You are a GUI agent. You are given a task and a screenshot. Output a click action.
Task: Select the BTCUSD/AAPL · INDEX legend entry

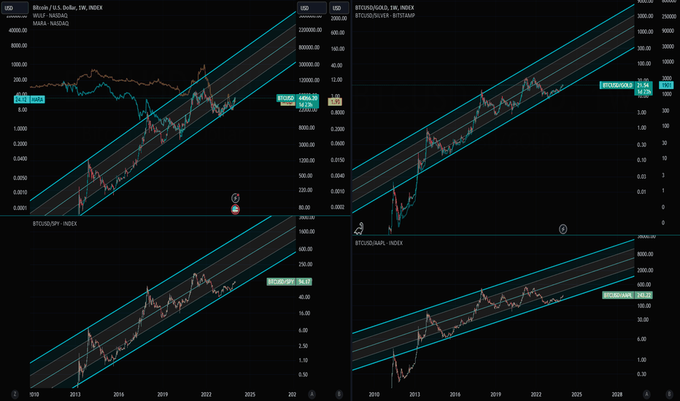(379, 244)
